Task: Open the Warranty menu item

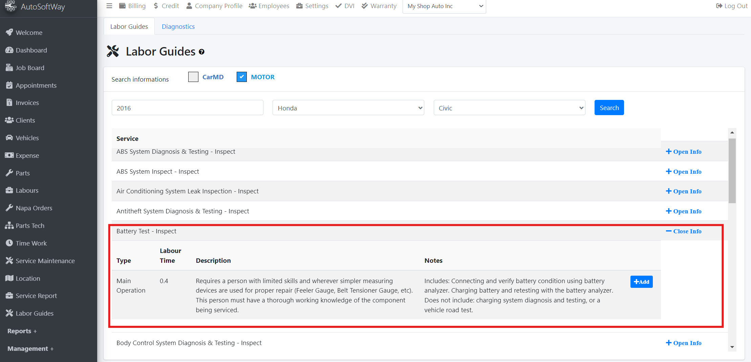Action: [x=379, y=6]
